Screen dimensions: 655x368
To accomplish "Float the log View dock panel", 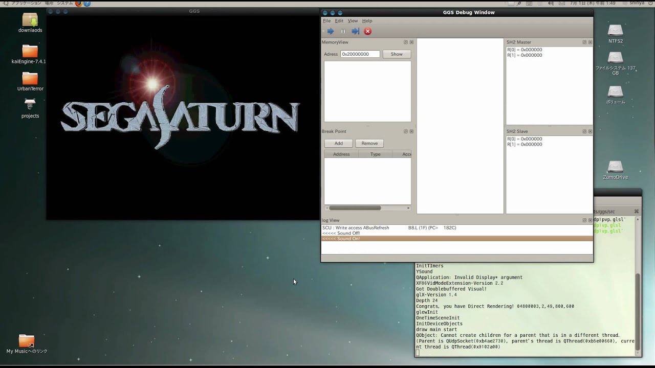I will click(x=584, y=220).
